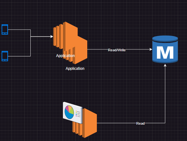Screen dimensions: 187x141
Task: Click the Read connector label
Action: pyautogui.click(x=140, y=123)
